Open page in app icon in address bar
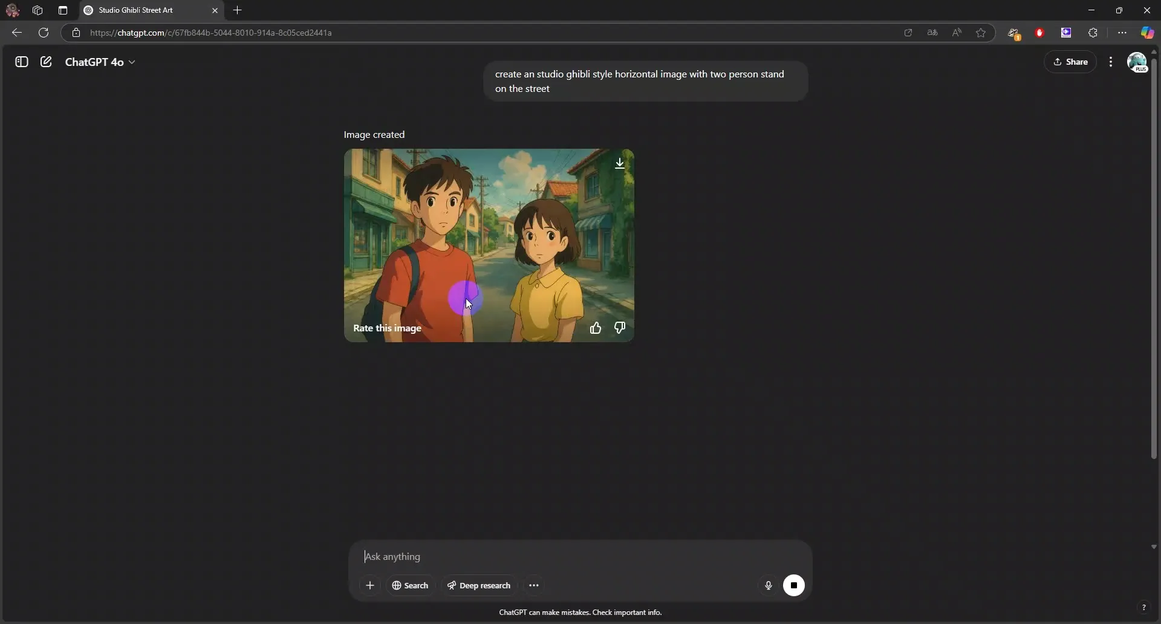This screenshot has height=624, width=1161. [908, 33]
